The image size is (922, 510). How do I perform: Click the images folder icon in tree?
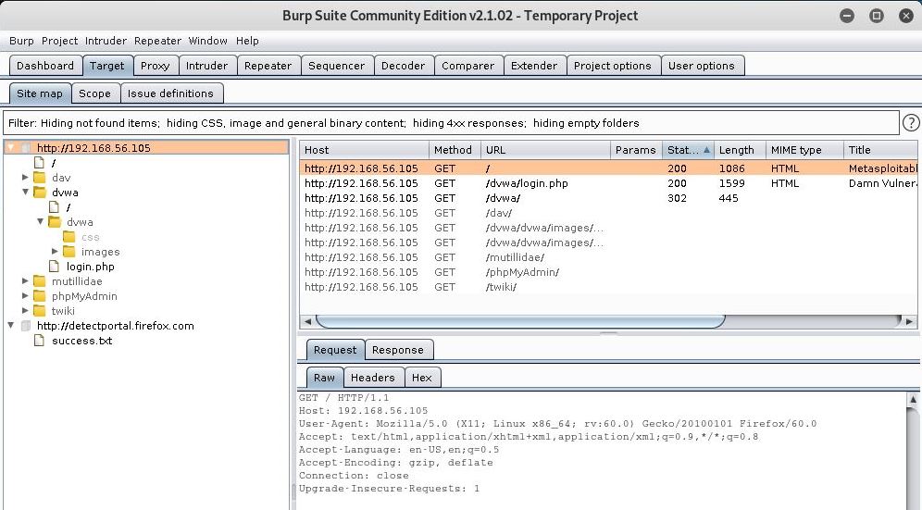69,252
